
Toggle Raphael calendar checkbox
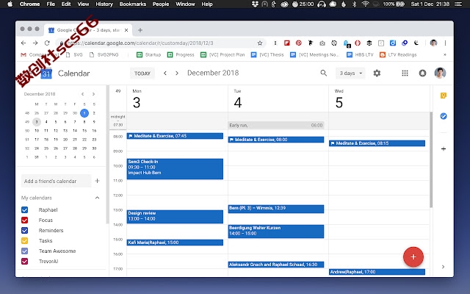tap(24, 209)
